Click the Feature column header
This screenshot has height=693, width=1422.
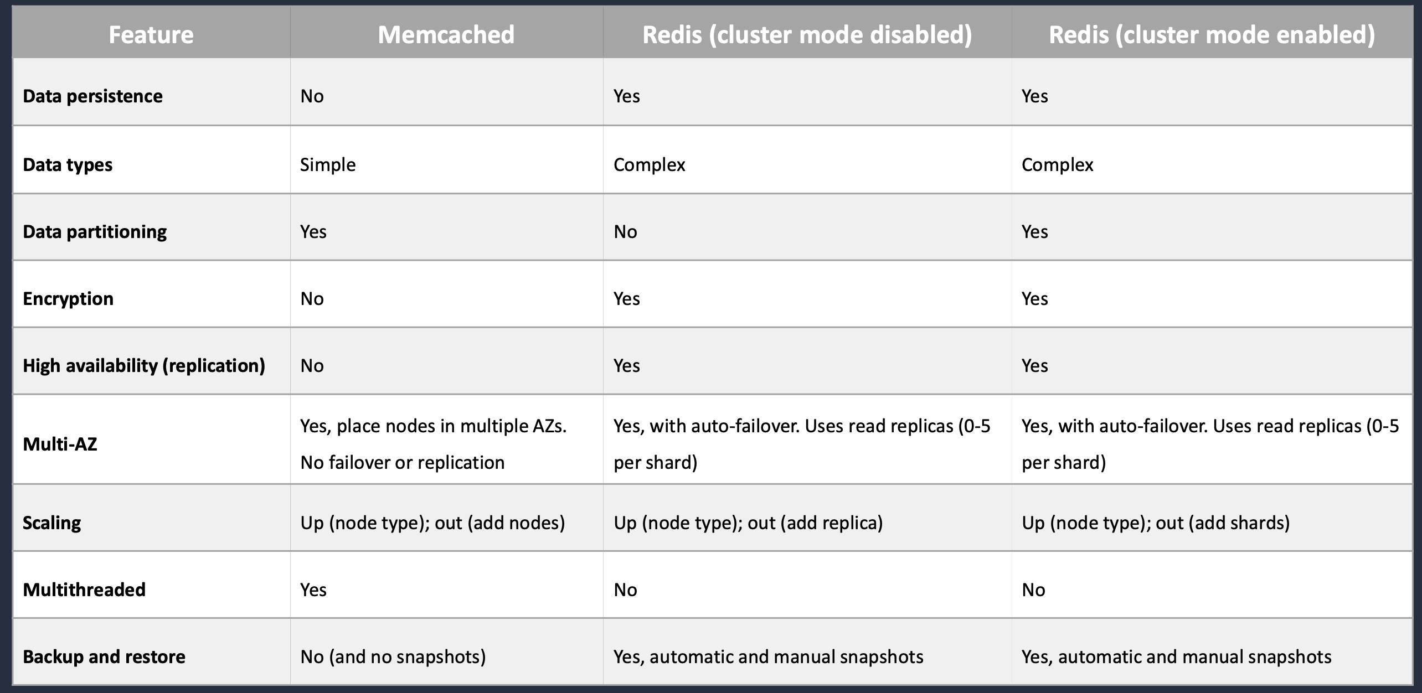coord(151,35)
